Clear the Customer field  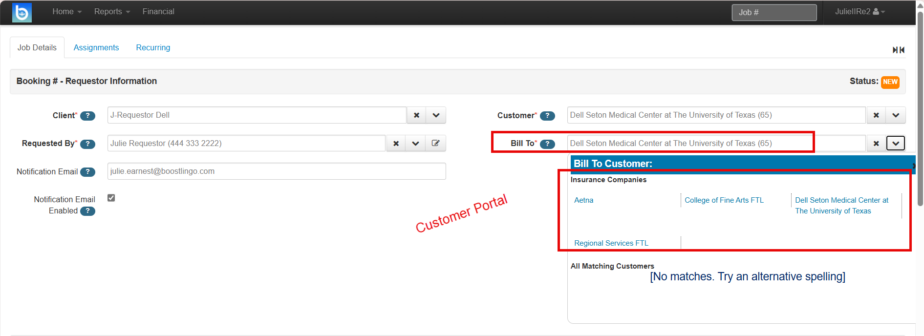876,115
